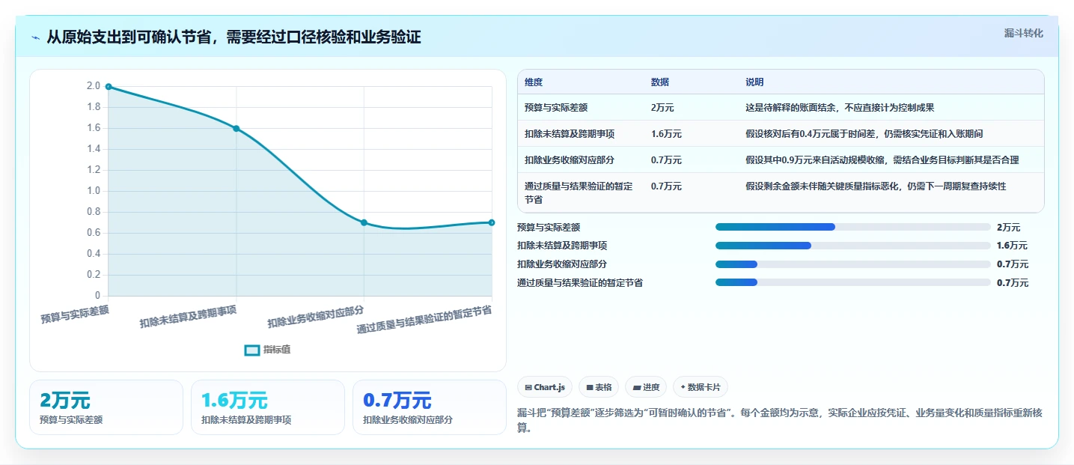1074x465 pixels.
Task: Click the 维度 column header
Action: pos(534,82)
